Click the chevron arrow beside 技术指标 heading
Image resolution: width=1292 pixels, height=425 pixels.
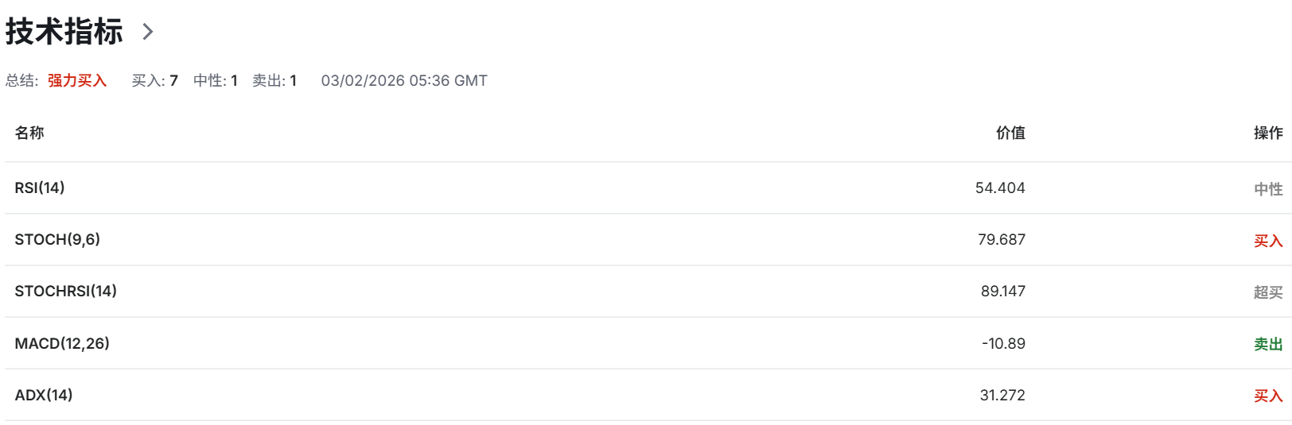(147, 32)
